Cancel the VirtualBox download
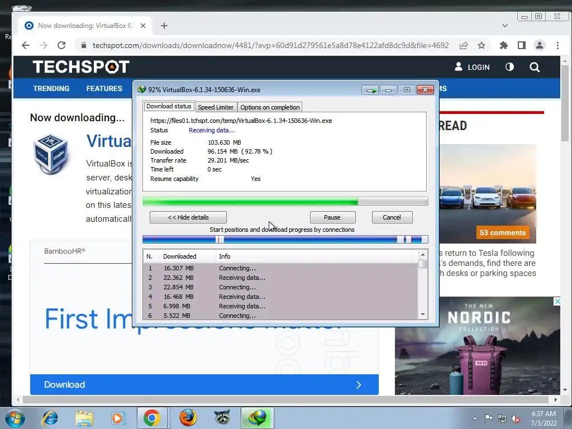Screen dimensions: 572x429 pyautogui.click(x=392, y=217)
